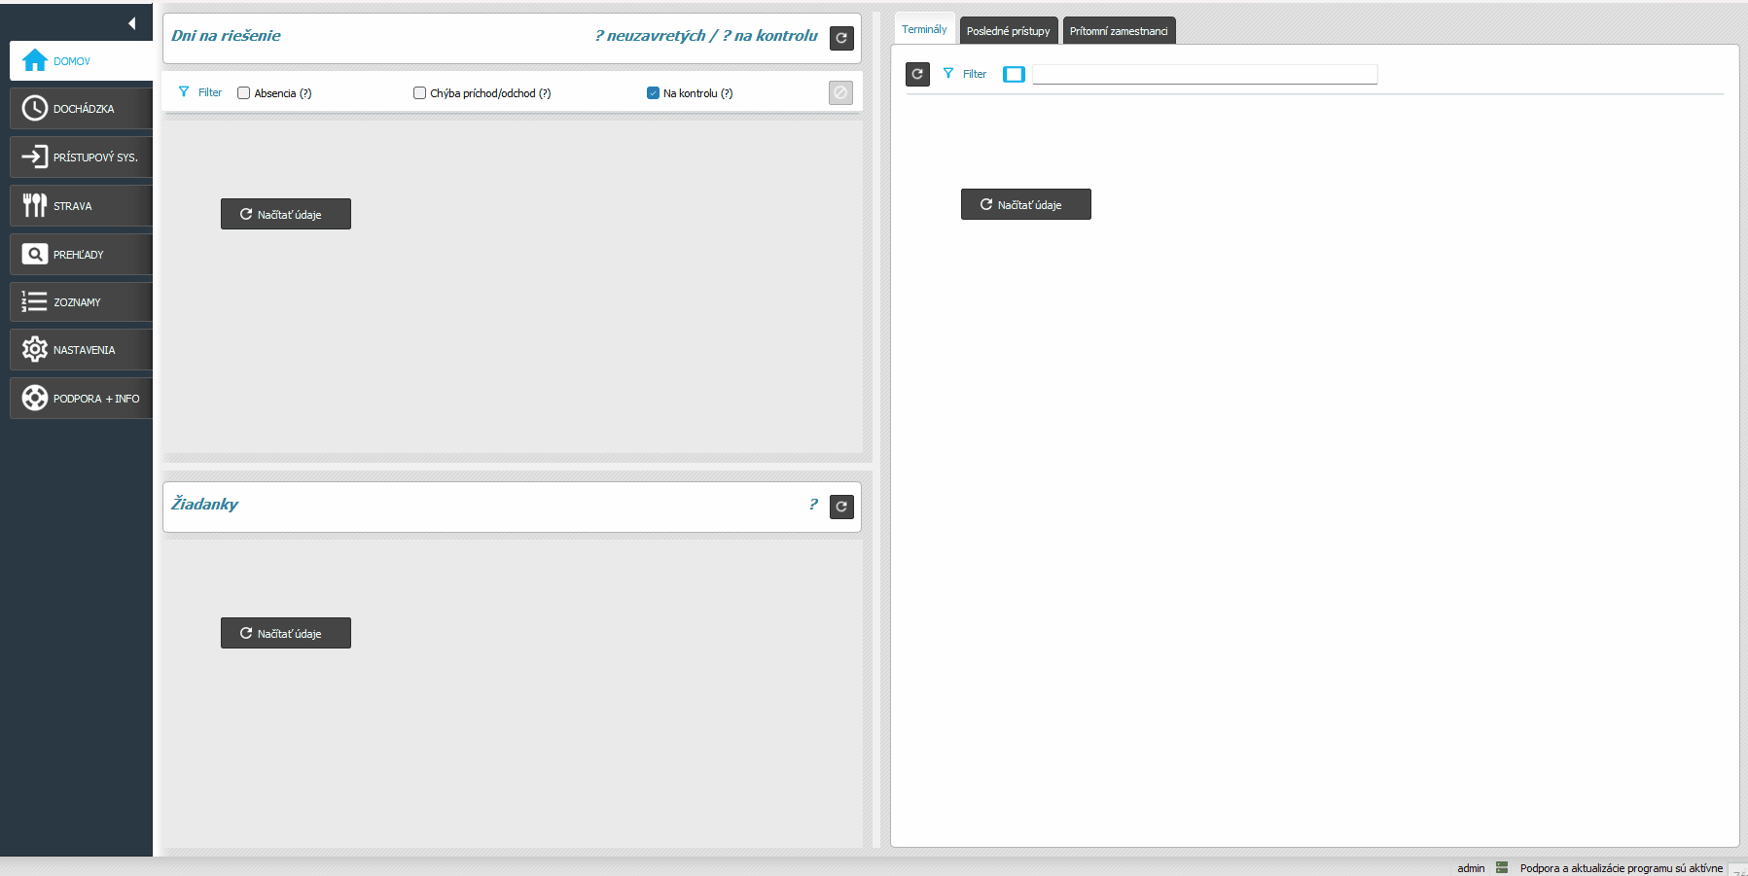Collapse the left sidebar arrow
Screen dimensions: 1748x876
coord(131,23)
